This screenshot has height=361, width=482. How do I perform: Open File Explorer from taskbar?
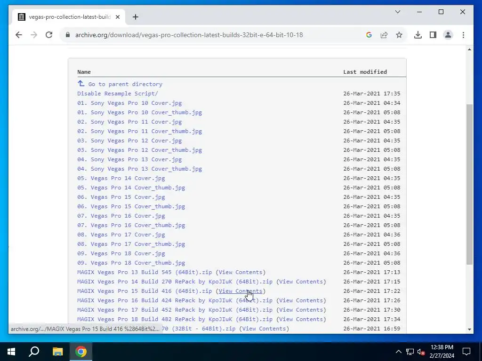click(x=57, y=352)
